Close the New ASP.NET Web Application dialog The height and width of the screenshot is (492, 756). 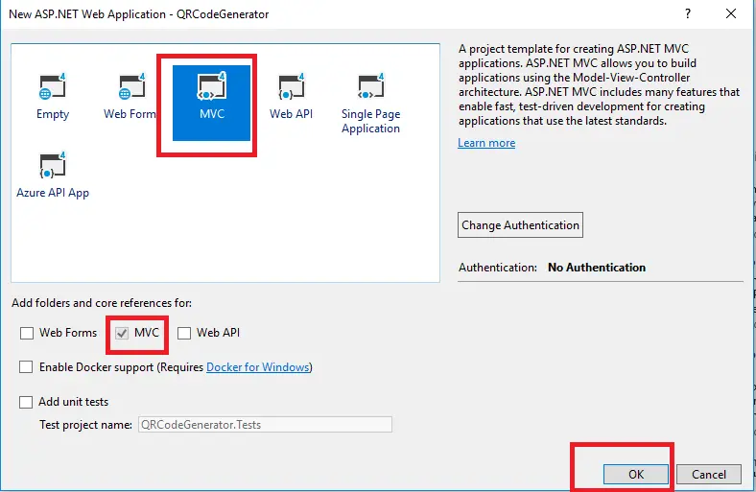pyautogui.click(x=733, y=14)
